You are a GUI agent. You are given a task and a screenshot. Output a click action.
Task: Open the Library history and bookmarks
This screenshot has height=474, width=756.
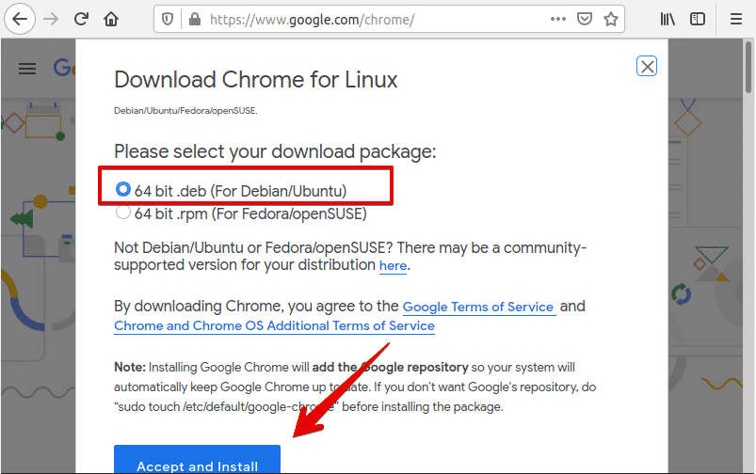[x=668, y=19]
